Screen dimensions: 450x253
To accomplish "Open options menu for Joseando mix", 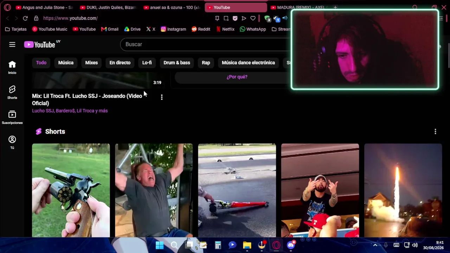I will click(162, 97).
